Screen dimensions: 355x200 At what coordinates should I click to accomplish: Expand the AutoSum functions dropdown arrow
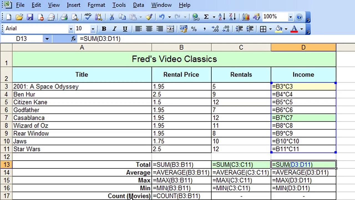214,17
